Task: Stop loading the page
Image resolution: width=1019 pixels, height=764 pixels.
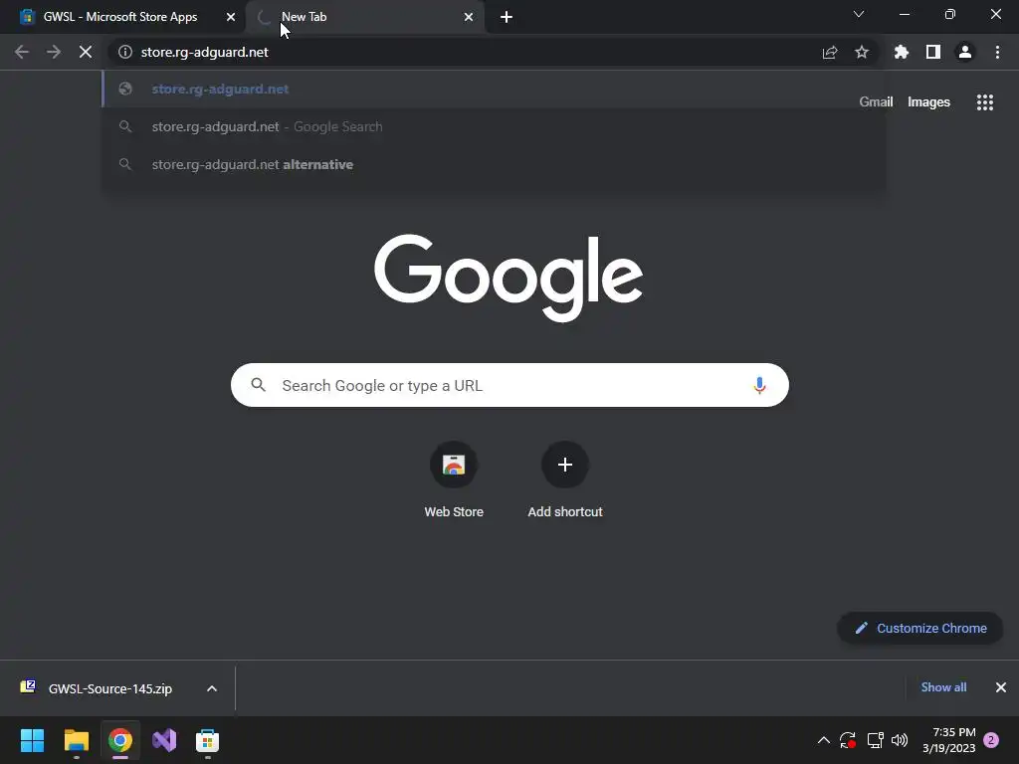Action: pyautogui.click(x=86, y=52)
